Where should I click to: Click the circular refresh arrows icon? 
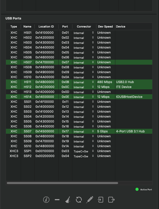click(x=79, y=200)
